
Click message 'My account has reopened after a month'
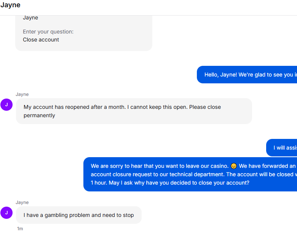tap(134, 111)
